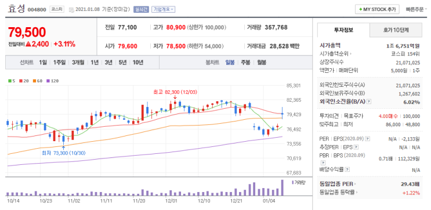This screenshot has width=431, height=210.
Task: Click the 상장주식수 21,071,025 value
Action: pos(408,62)
